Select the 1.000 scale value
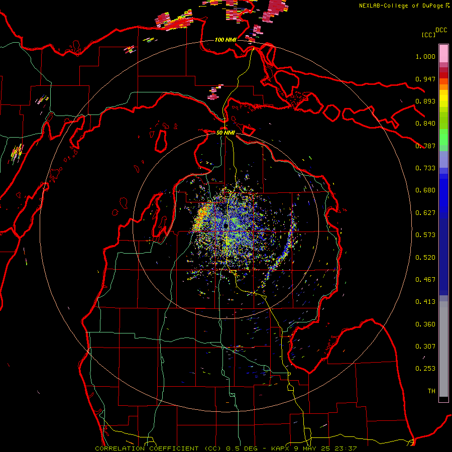 (x=425, y=56)
